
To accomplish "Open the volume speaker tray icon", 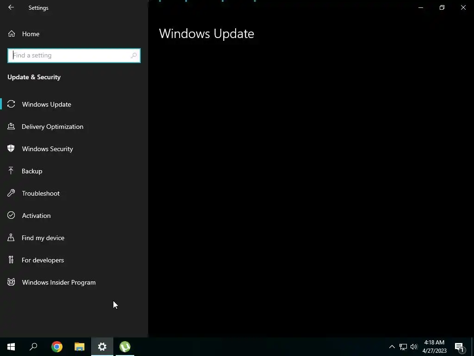I will click(414, 347).
